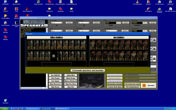Select the green round icon among Allies skins
This screenshot has height=110, width=176.
coord(54,56)
